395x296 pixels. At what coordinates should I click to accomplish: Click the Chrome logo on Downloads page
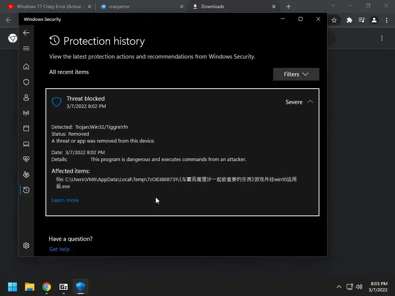(x=13, y=38)
